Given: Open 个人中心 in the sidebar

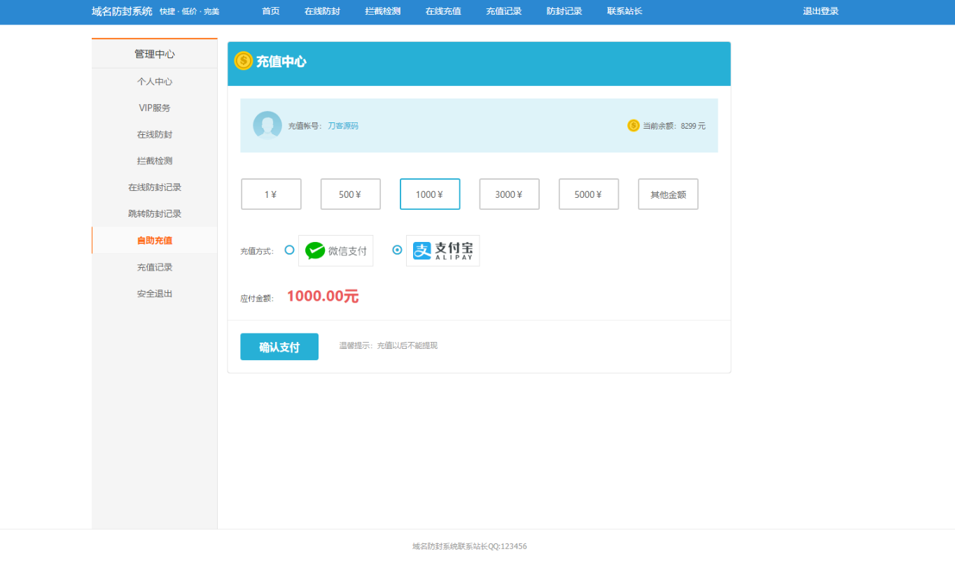Looking at the screenshot, I should pyautogui.click(x=154, y=82).
